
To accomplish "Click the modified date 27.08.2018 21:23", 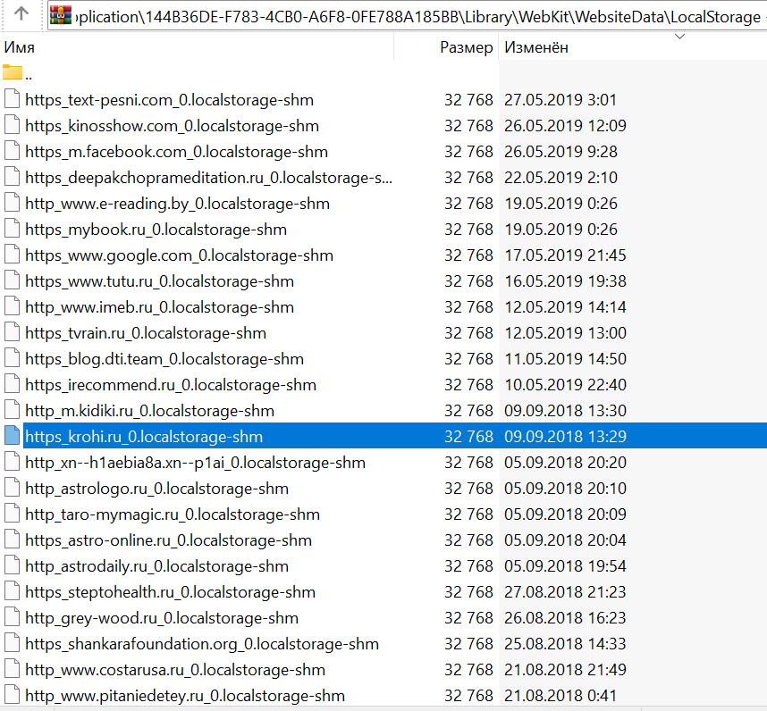I will tap(565, 592).
